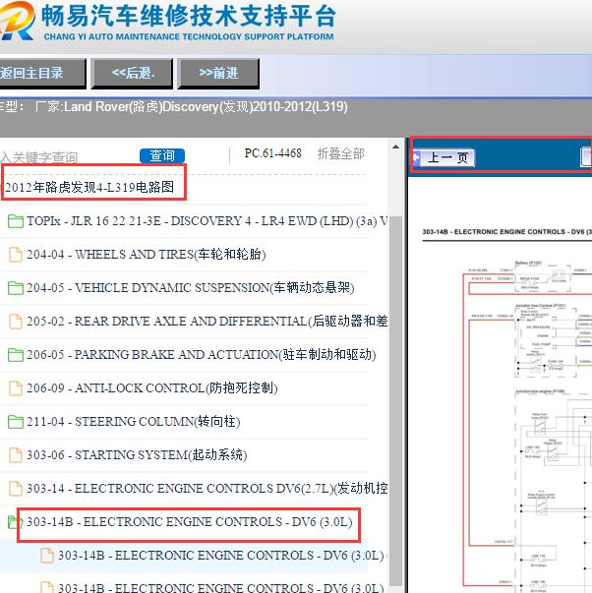The image size is (592, 593).
Task: Click the 返回主目录 button
Action: (x=41, y=74)
